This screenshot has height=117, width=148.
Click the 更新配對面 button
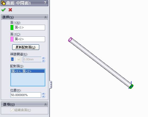pyautogui.click(x=26, y=47)
